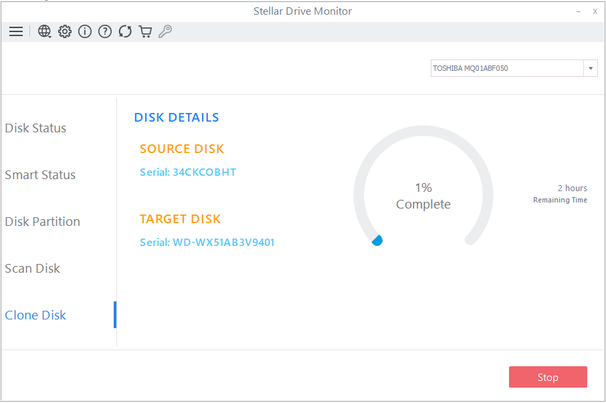Viewport: 606px width, 403px height.
Task: Click the TARGET DISK label
Action: (x=180, y=219)
